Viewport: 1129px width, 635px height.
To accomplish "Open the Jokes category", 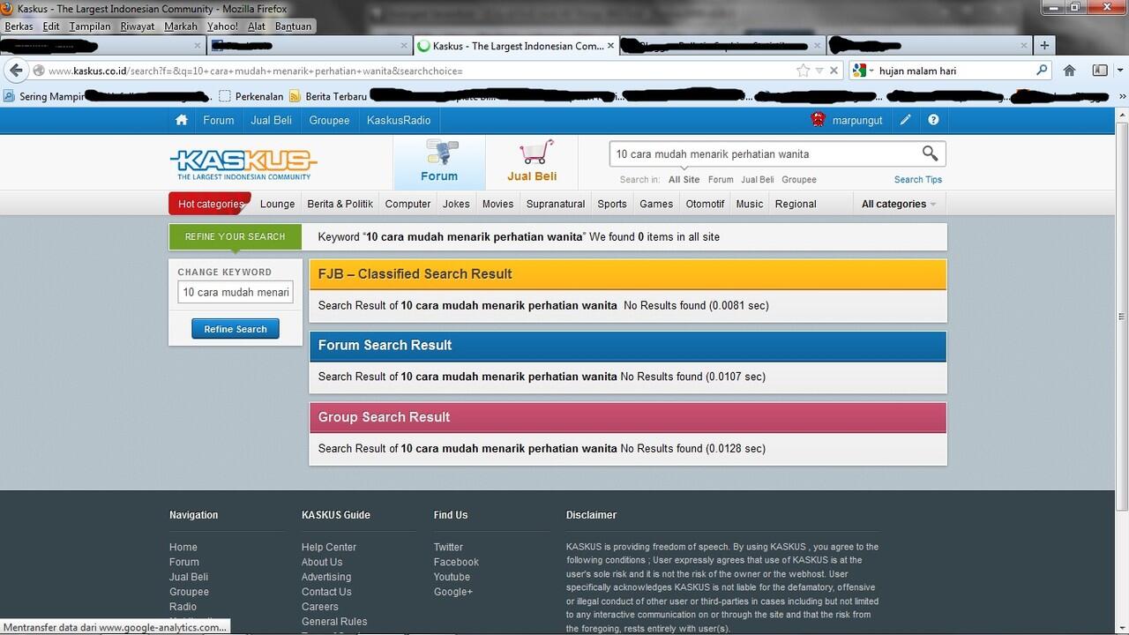I will 456,204.
